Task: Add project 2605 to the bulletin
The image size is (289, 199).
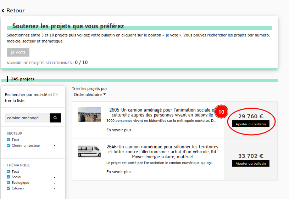Action: 250,124
